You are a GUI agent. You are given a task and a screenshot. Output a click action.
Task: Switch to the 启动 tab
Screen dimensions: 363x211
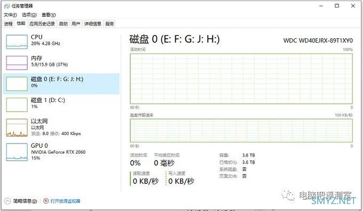(63, 24)
